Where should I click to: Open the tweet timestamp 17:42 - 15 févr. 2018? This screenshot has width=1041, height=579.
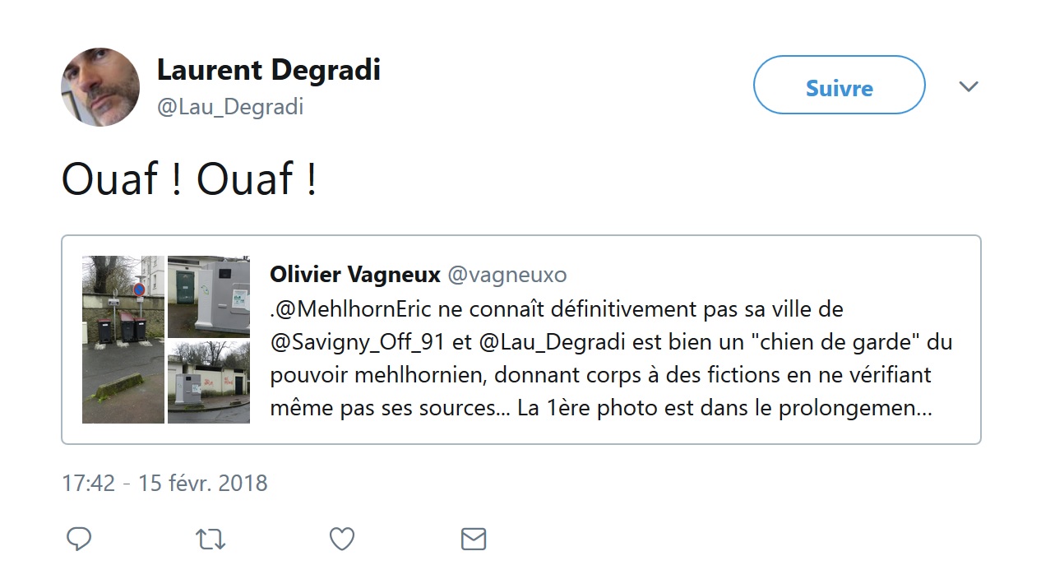tap(164, 483)
